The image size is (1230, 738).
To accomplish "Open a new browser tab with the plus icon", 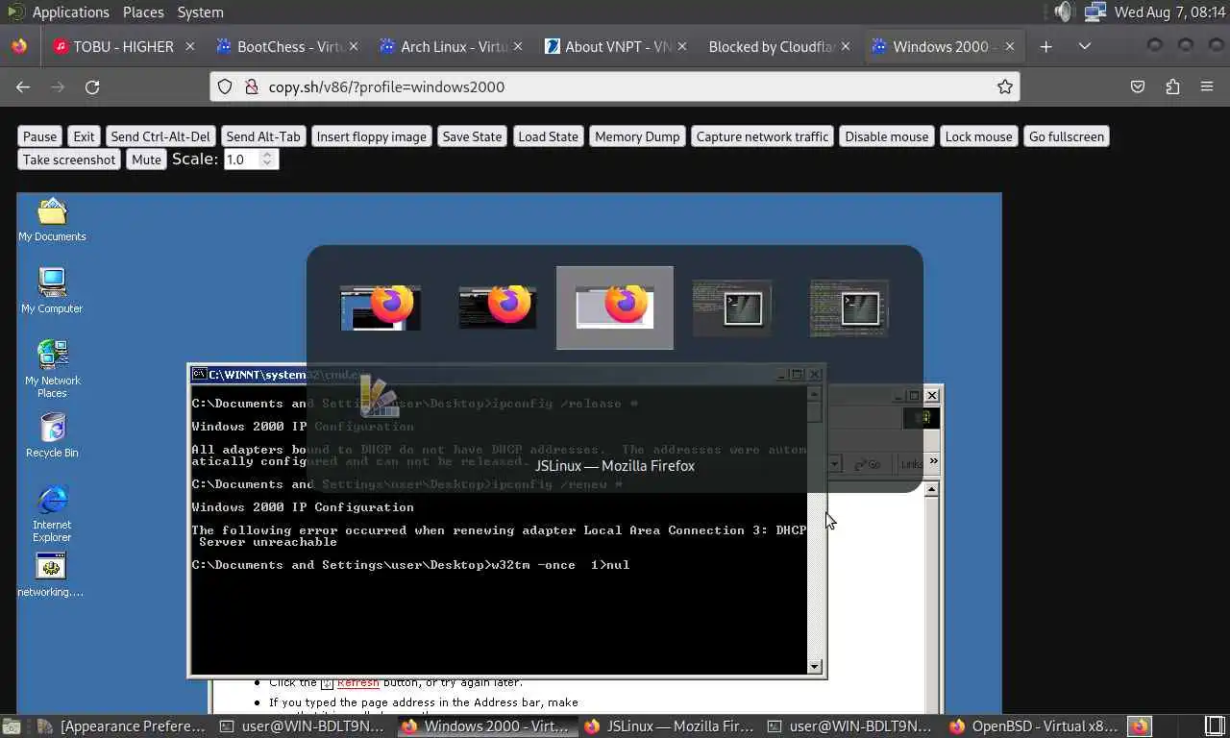I will (x=1046, y=46).
